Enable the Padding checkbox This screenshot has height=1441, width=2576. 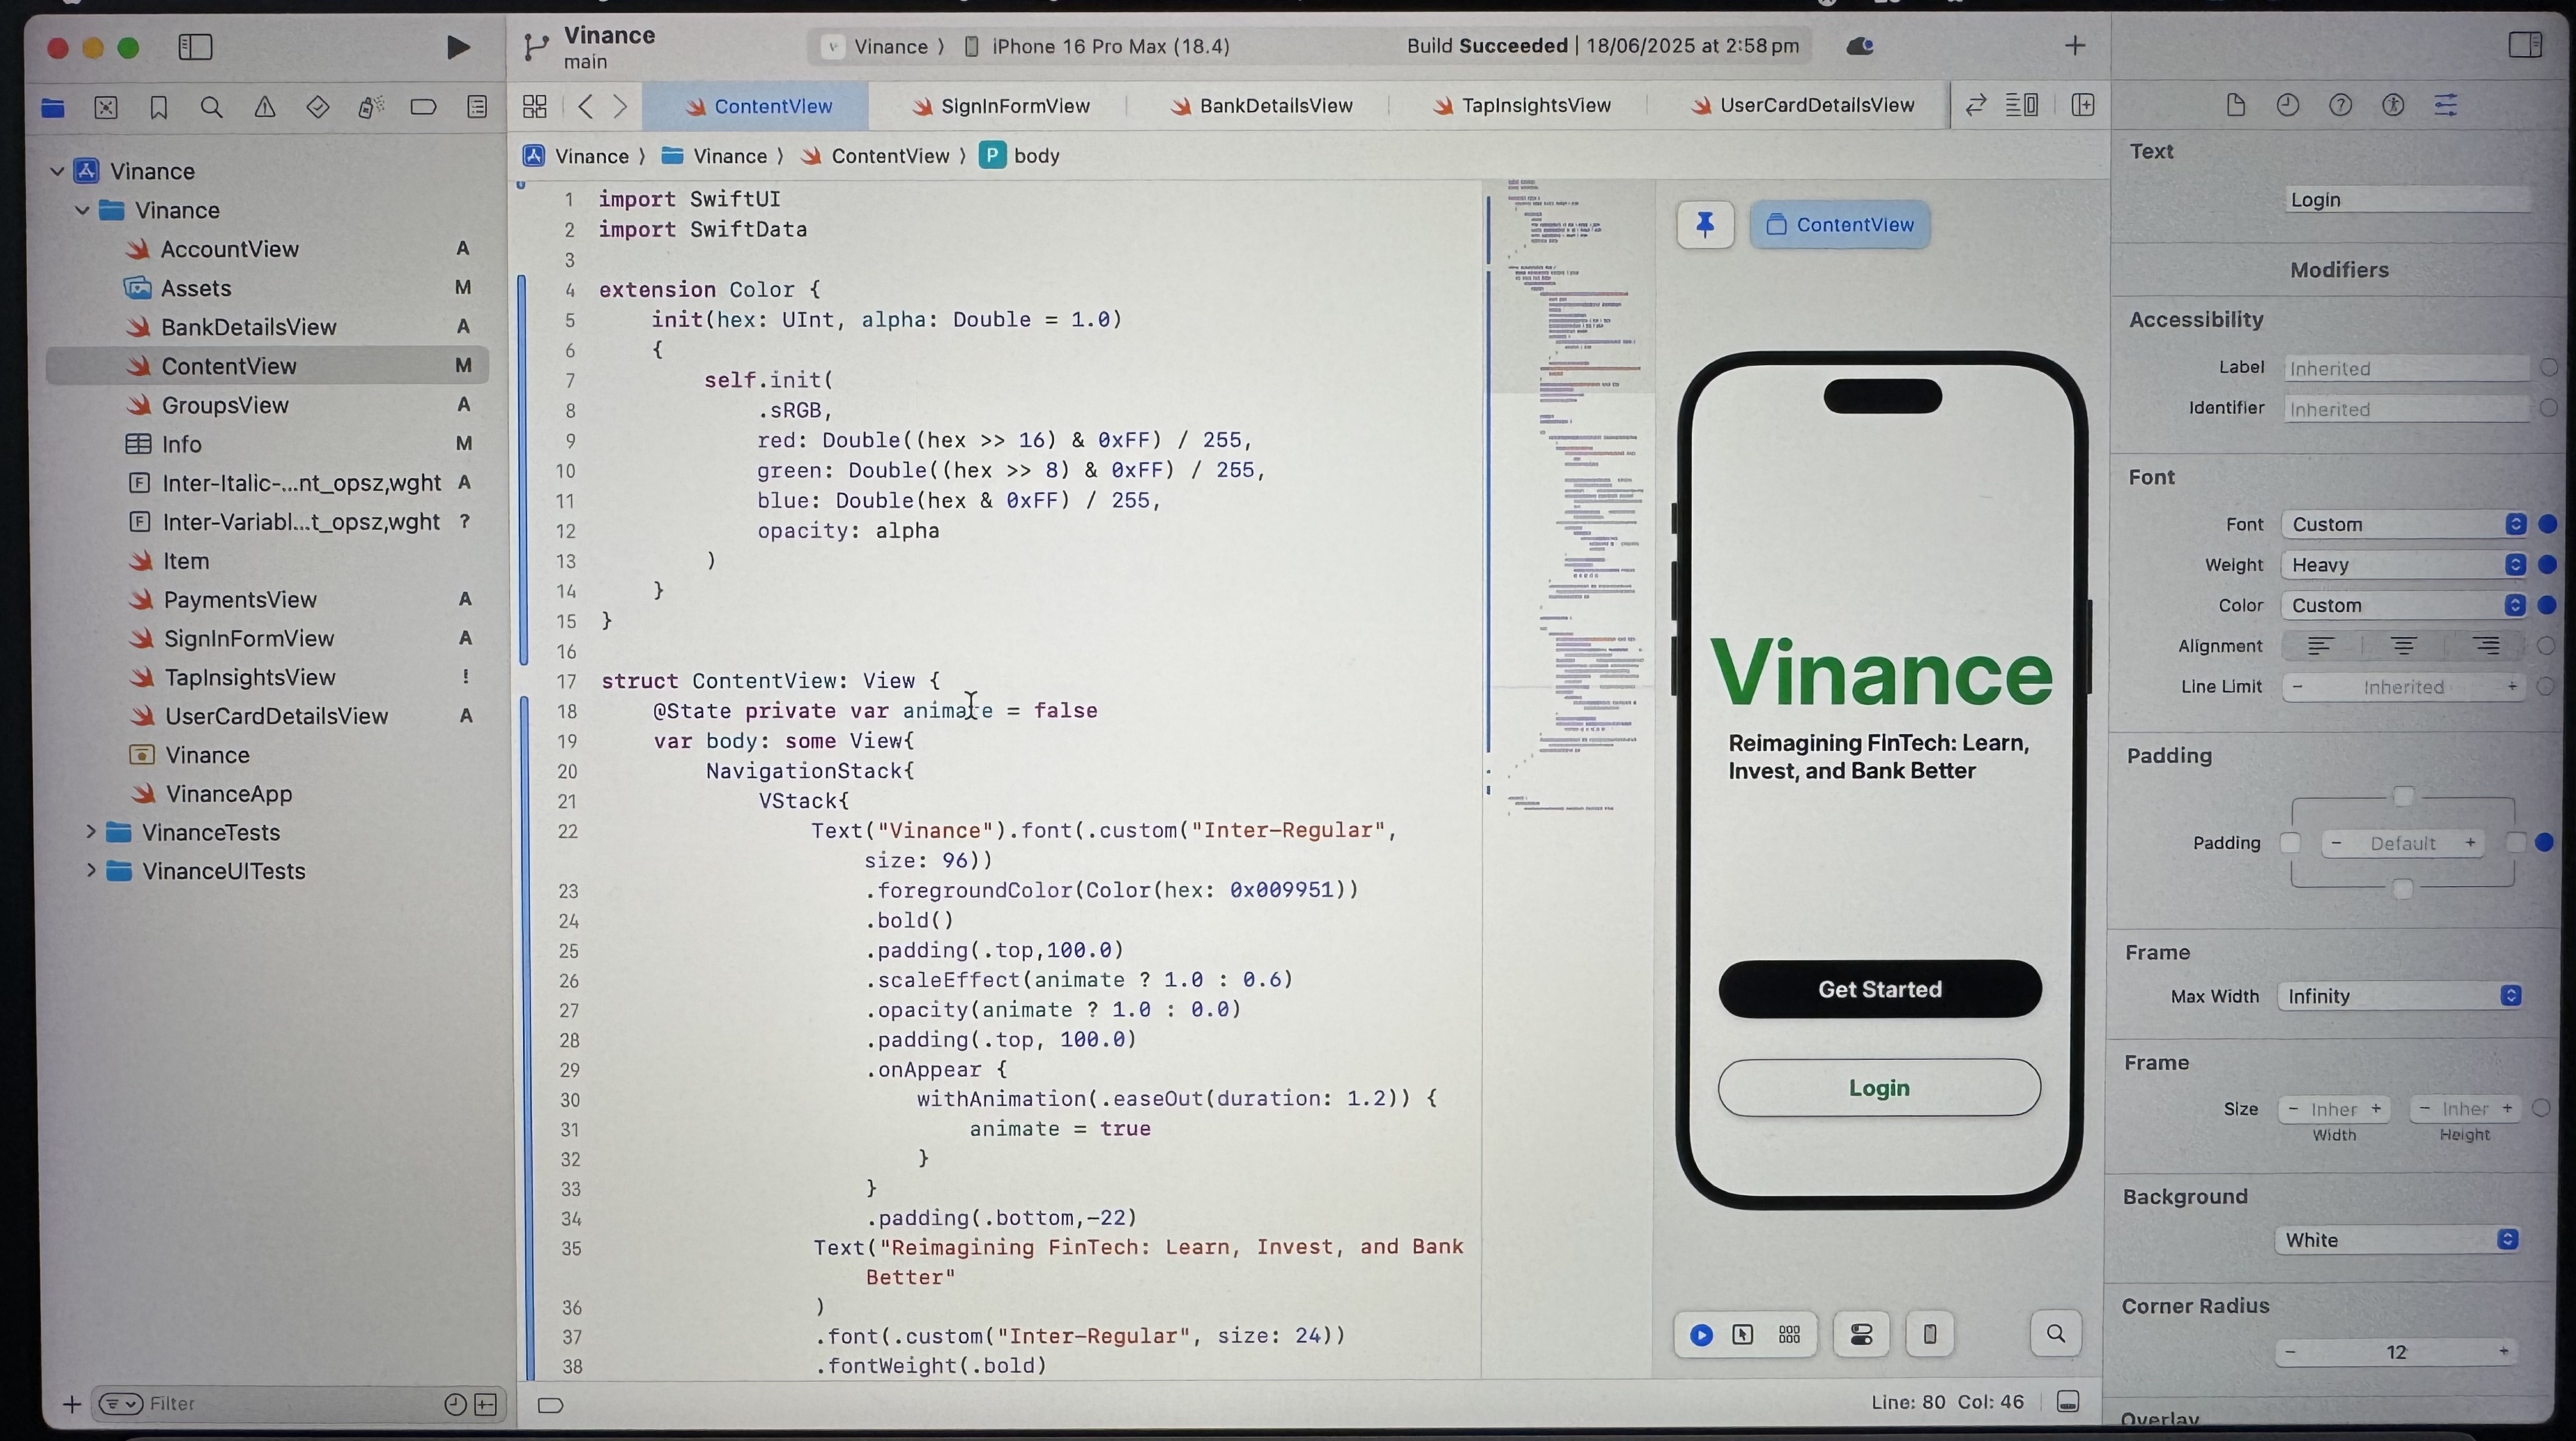(2289, 842)
